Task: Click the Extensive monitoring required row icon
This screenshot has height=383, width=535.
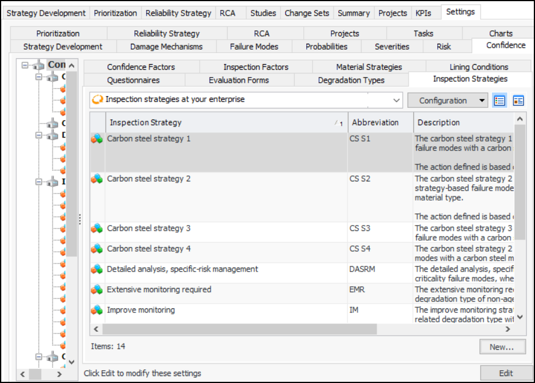Action: tap(97, 290)
